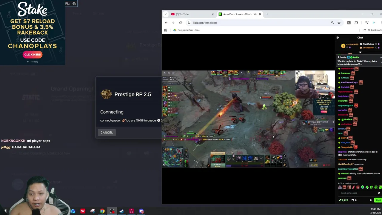Open Chrome extensions puzzle icon
382x215 pixels.
pos(356,23)
